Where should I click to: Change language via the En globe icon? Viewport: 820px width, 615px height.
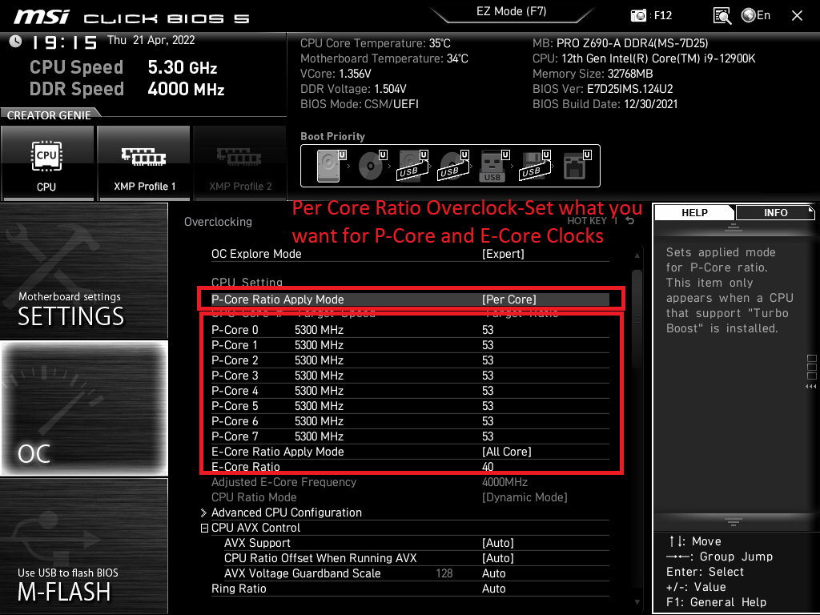click(756, 15)
